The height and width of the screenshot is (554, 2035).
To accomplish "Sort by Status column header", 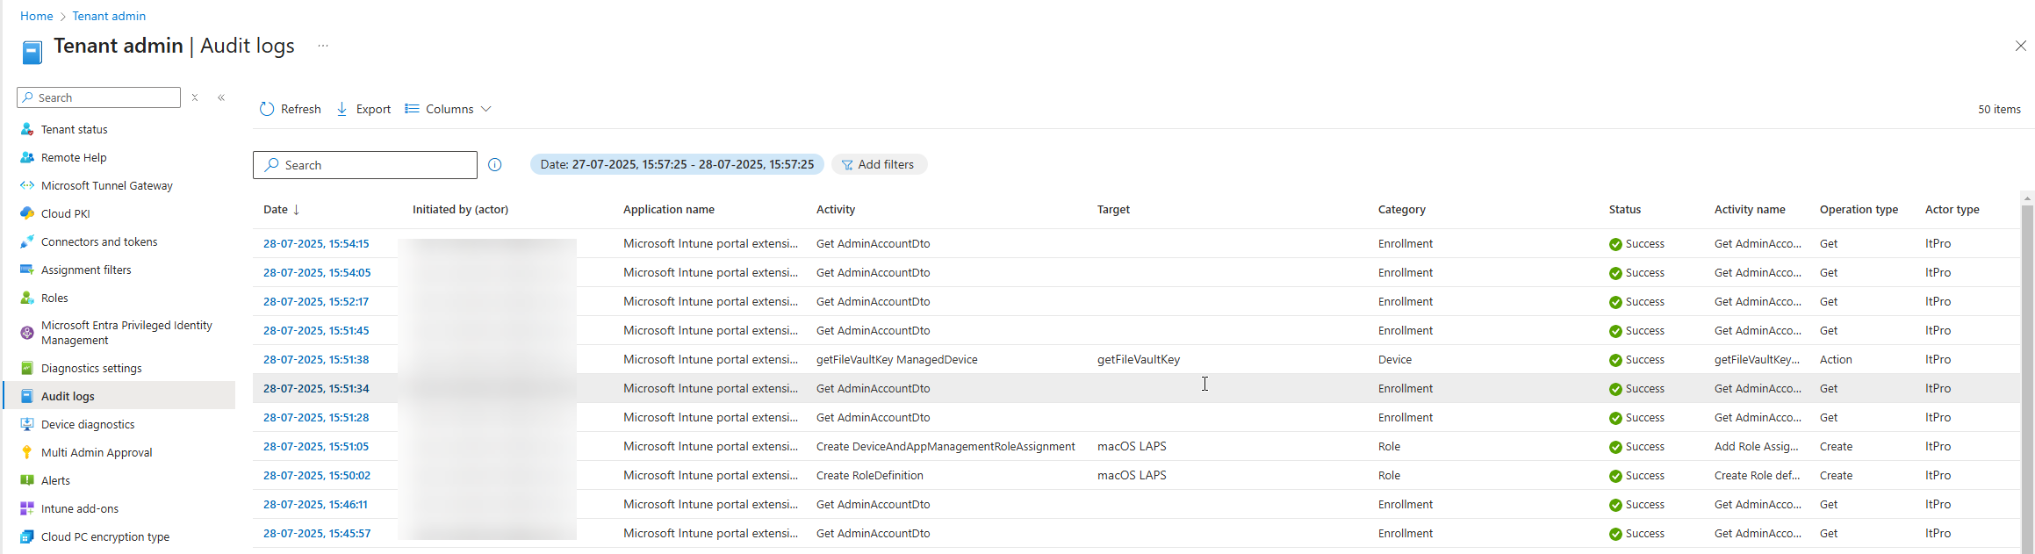I will tap(1625, 209).
